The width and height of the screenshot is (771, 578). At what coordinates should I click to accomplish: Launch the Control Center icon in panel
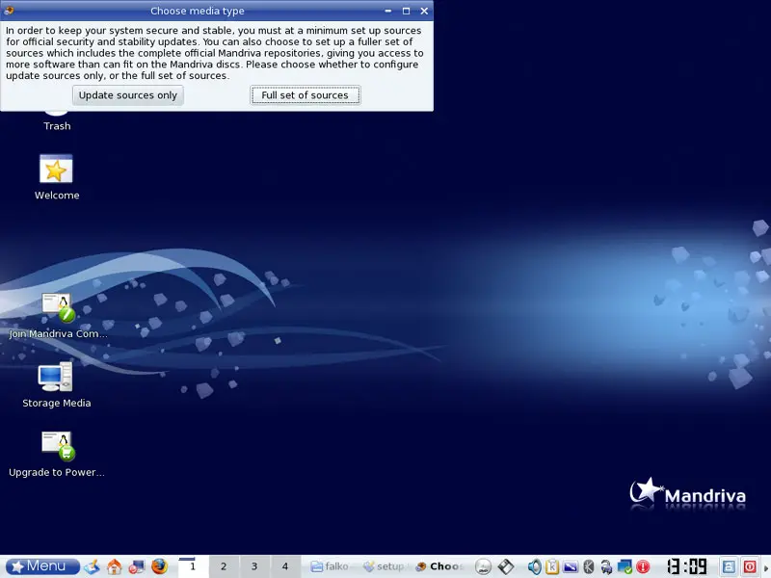pyautogui.click(x=137, y=566)
